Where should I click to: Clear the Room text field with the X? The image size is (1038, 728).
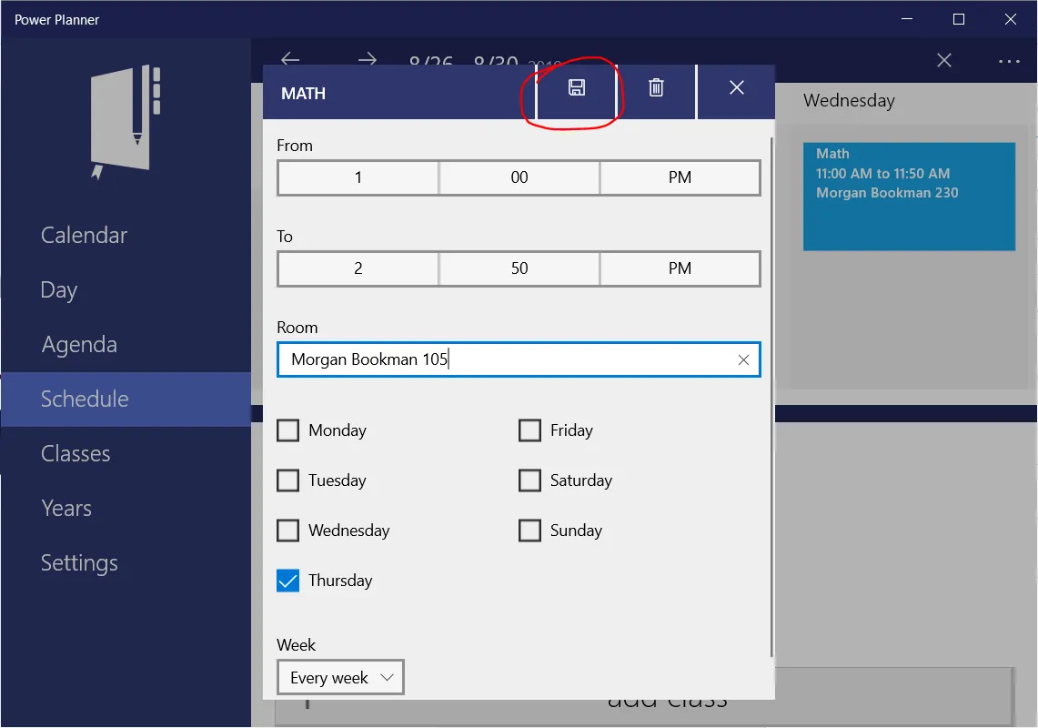tap(743, 359)
